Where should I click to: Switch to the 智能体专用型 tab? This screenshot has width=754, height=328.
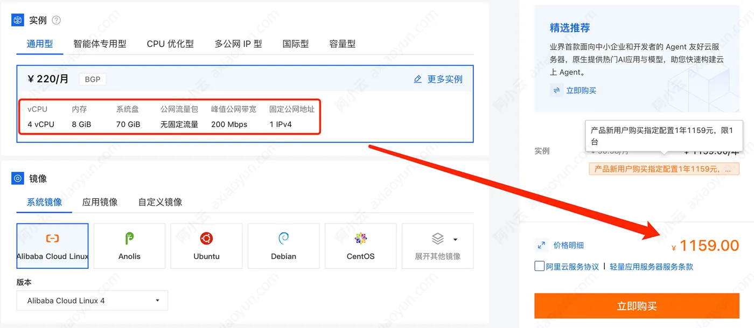click(x=100, y=44)
